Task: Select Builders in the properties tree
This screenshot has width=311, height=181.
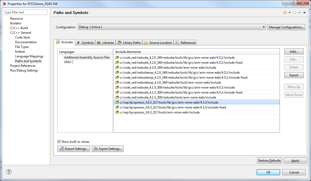Action: point(16,23)
